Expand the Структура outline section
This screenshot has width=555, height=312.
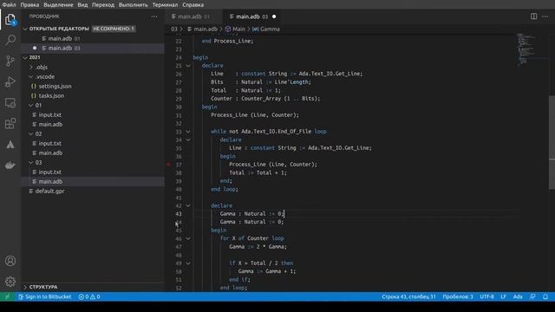(25, 287)
